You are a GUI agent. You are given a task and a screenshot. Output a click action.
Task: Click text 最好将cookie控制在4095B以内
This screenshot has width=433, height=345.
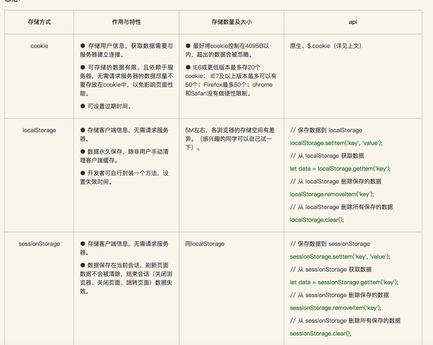(x=227, y=50)
